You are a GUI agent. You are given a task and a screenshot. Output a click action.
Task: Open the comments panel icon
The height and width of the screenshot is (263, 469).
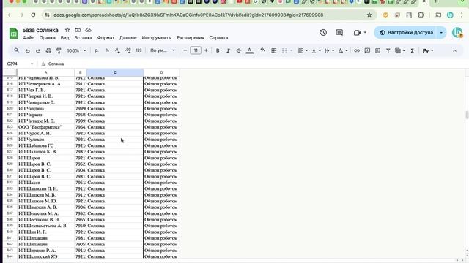pyautogui.click(x=339, y=32)
